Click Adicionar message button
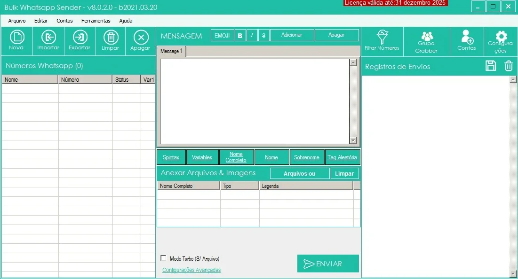The image size is (518, 279). coord(292,35)
